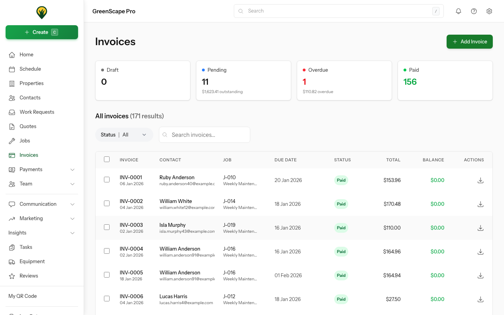
Task: Open the Reviews section
Action: point(29,275)
